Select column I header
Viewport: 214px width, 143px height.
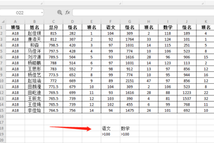pyautogui.click(x=168, y=21)
